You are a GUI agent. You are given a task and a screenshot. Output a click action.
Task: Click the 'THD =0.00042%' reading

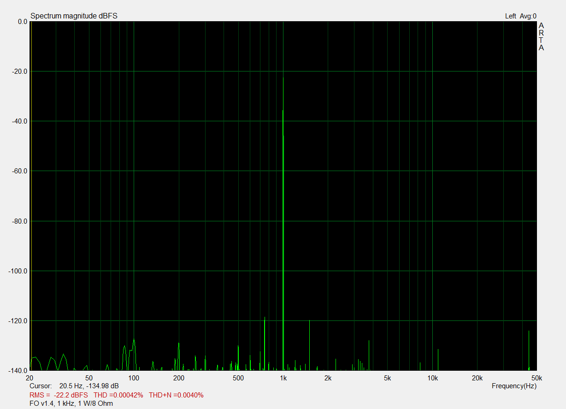(x=118, y=395)
